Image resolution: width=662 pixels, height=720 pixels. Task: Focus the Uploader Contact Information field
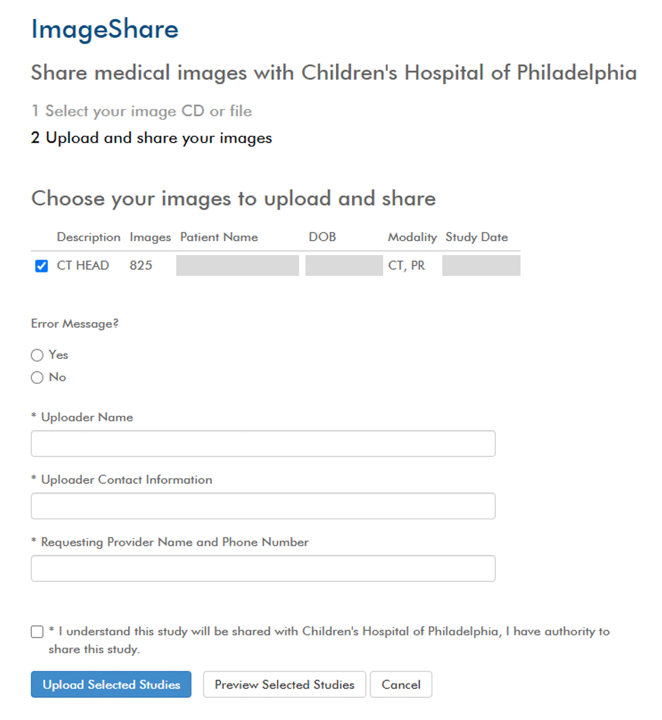point(263,506)
